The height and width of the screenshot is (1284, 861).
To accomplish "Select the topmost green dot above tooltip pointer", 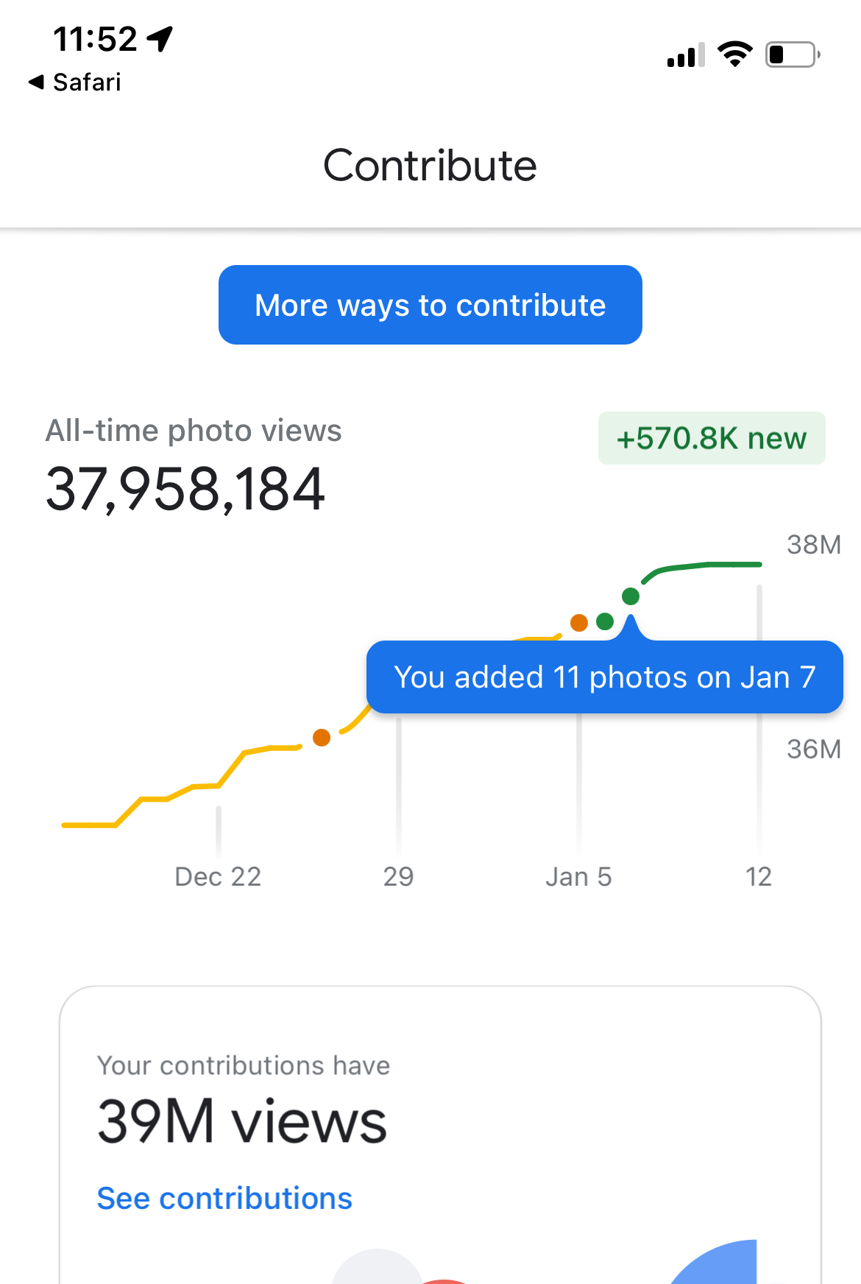I will 631,596.
